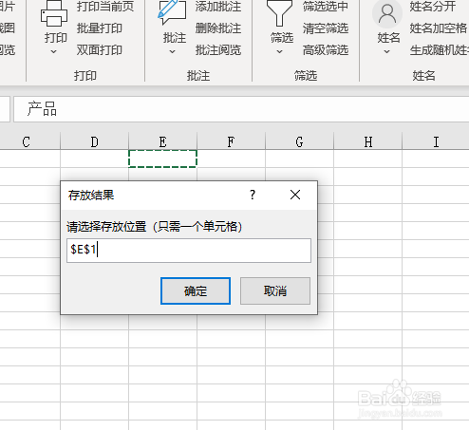The image size is (469, 430).
Task: Expand the 批注 dropdown arrow
Action: tap(172, 51)
